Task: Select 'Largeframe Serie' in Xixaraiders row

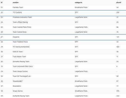Action: (x=81, y=86)
